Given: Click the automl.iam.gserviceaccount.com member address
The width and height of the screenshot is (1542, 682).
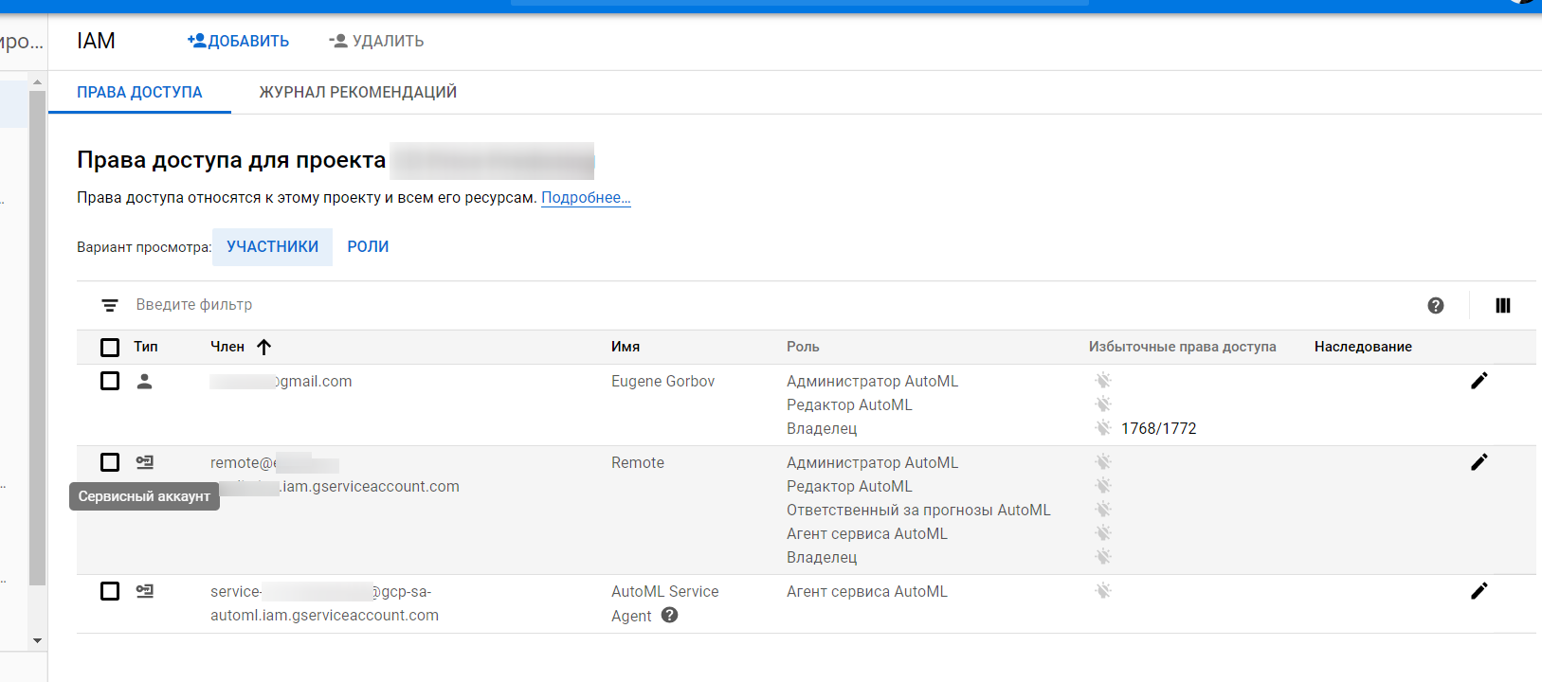Looking at the screenshot, I should 324,603.
